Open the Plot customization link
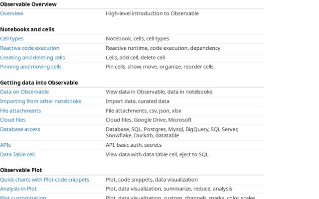The height and width of the screenshot is (199, 319). pyautogui.click(x=23, y=198)
